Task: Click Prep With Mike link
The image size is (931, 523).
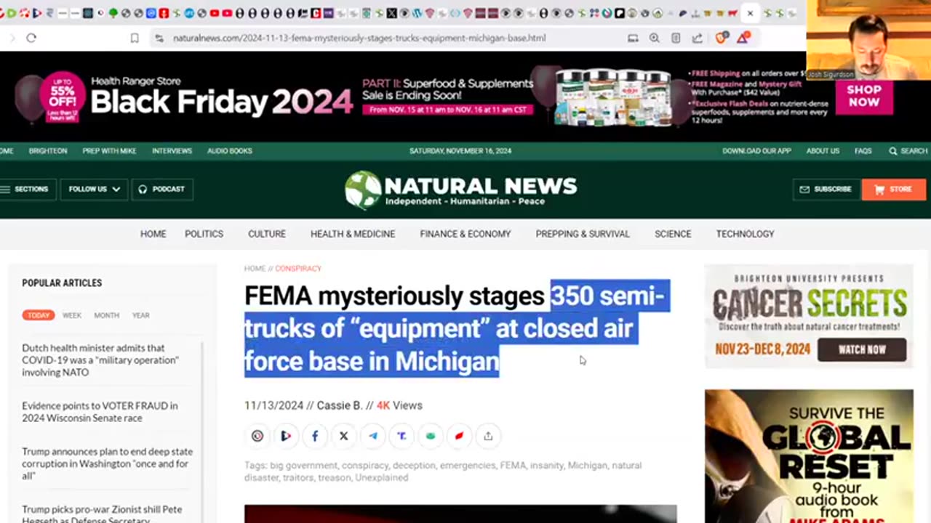Action: [109, 151]
